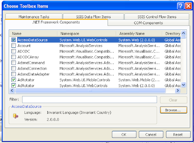
Task: Enable the AdomdConnection checkbox
Action: tap(14, 68)
